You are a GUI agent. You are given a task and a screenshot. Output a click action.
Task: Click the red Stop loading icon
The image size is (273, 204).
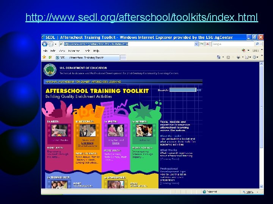click(207, 44)
